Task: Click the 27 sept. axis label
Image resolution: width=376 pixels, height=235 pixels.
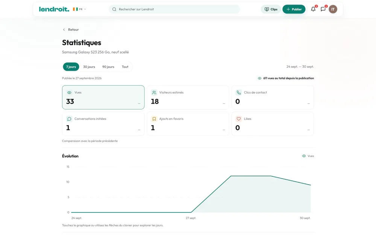Action: pos(191,218)
